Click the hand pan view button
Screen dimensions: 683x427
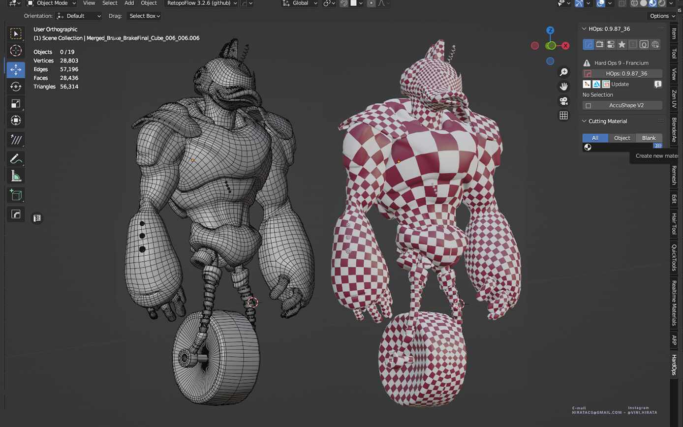click(564, 87)
